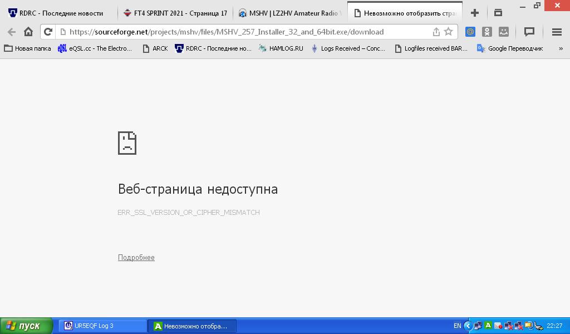Switch to the FT4 SPRINT 2021 tab

pos(175,13)
